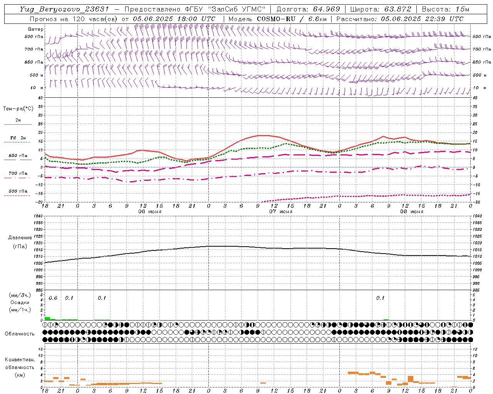The width and height of the screenshot is (493, 394).
Task: Click the Ветер panel label
Action: click(36, 29)
